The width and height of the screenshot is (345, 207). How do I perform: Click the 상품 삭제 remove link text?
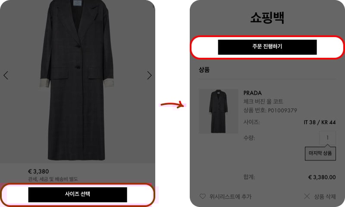click(325, 197)
